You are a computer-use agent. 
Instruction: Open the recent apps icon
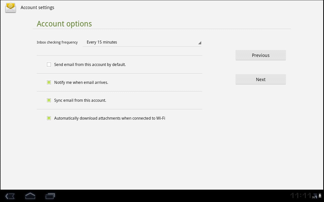pyautogui.click(x=50, y=196)
